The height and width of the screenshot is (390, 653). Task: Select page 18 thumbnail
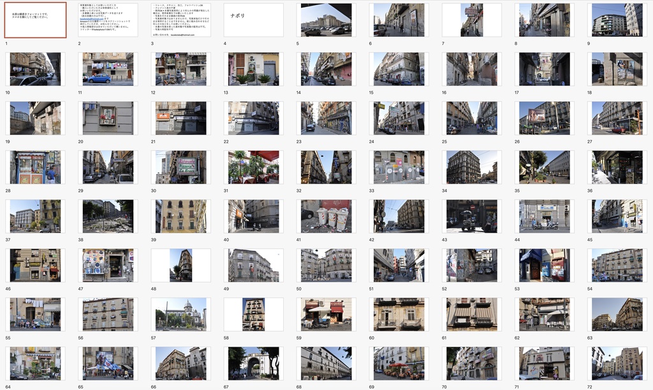pyautogui.click(x=617, y=69)
